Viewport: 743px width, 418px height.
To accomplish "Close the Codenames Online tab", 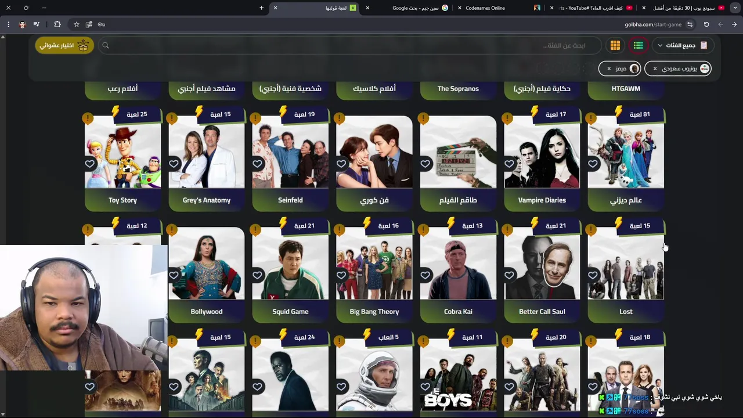I will point(460,8).
